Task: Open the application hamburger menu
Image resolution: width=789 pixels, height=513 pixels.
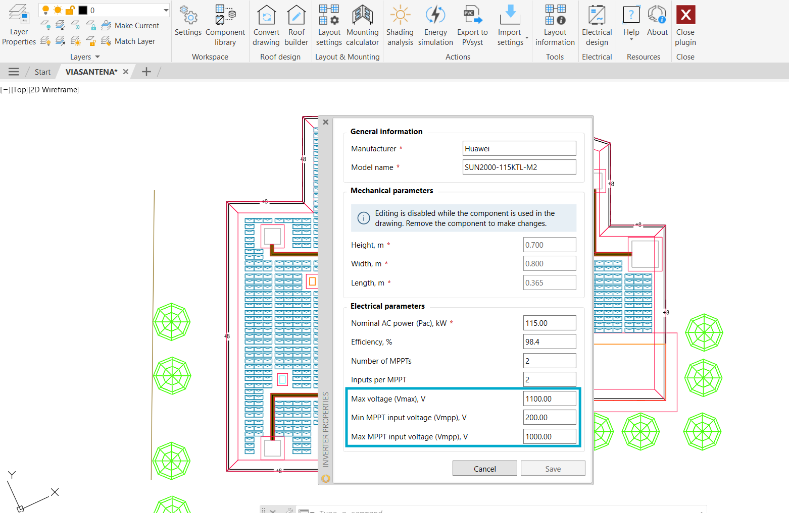Action: point(14,72)
